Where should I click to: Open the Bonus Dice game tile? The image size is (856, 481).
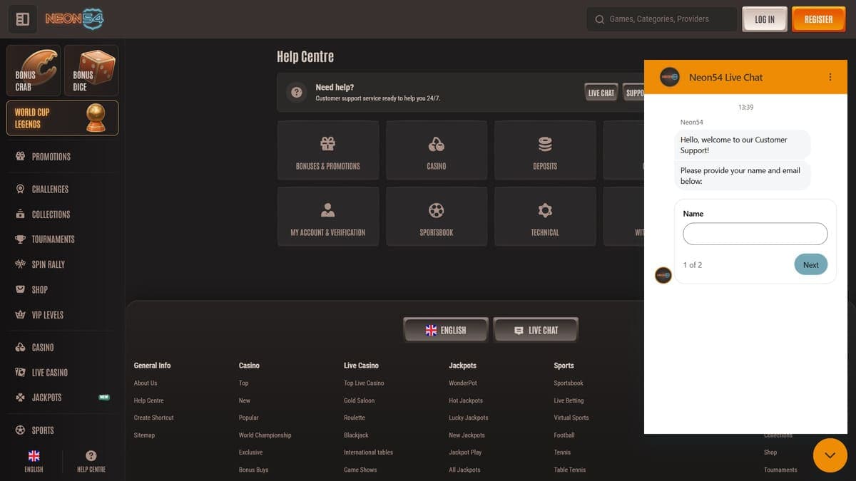(x=91, y=71)
